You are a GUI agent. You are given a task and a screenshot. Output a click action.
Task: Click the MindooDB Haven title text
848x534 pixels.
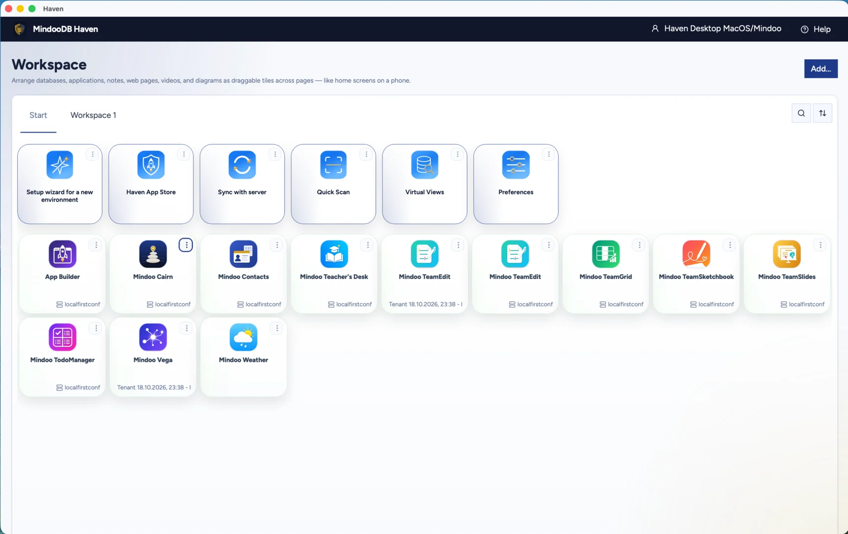(66, 29)
